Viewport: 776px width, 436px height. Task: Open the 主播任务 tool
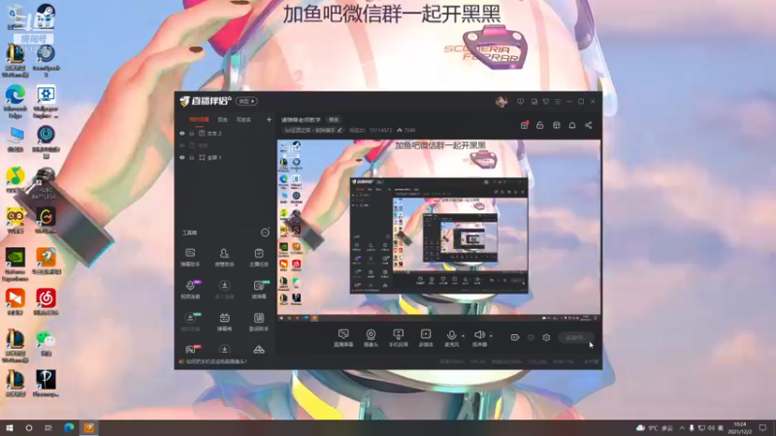pyautogui.click(x=258, y=258)
